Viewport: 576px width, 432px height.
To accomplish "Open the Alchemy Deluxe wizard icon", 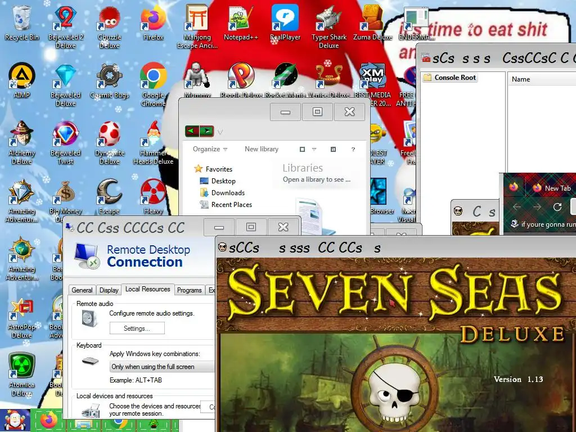I will coord(22,142).
